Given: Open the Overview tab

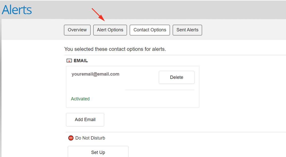Looking at the screenshot, I should 77,30.
